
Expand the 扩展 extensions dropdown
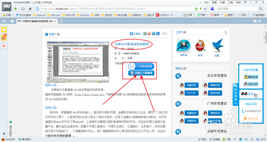coord(194,15)
